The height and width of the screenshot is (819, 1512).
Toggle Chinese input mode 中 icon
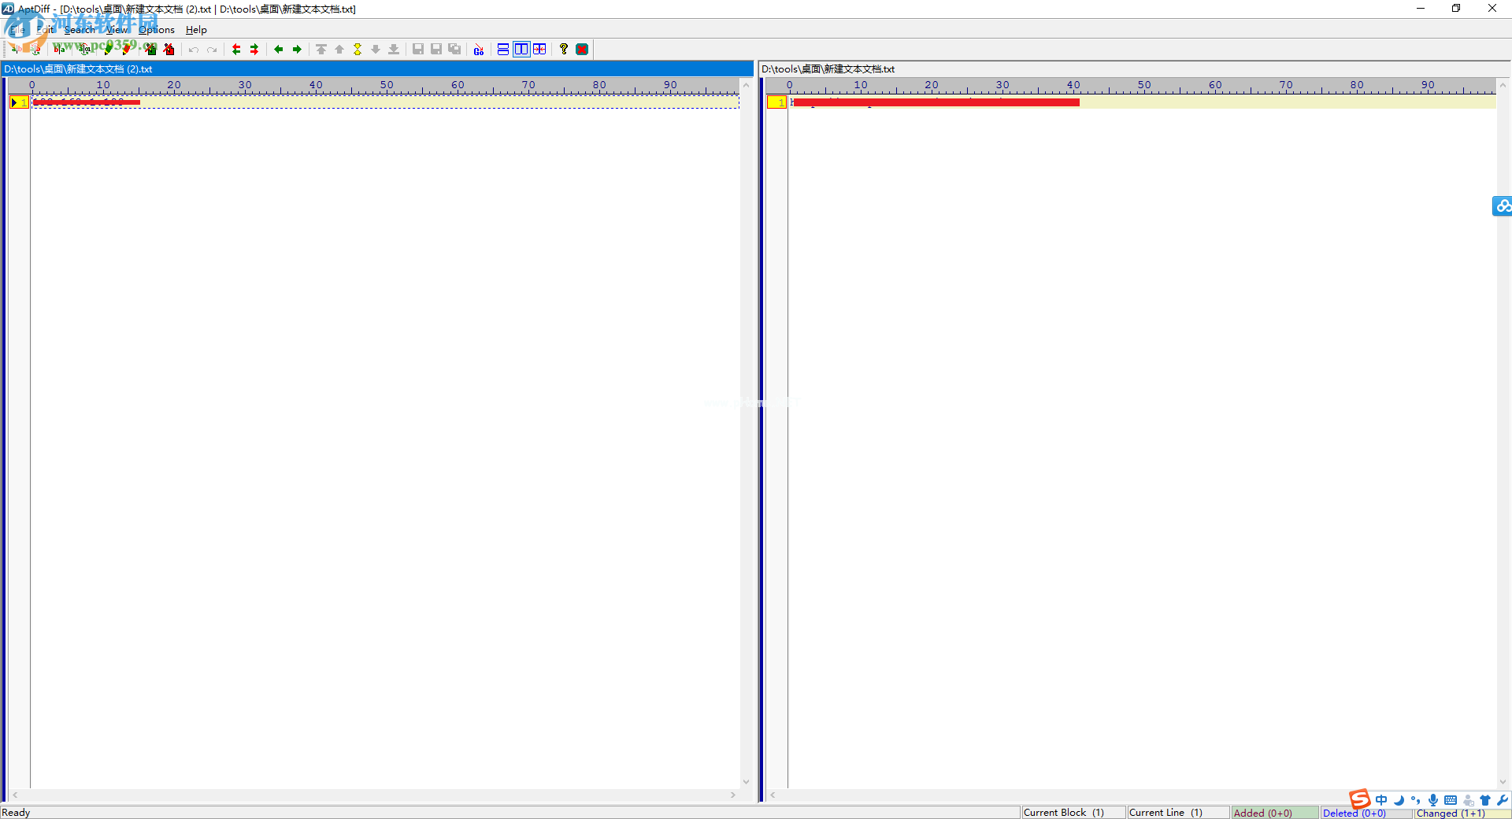1381,800
